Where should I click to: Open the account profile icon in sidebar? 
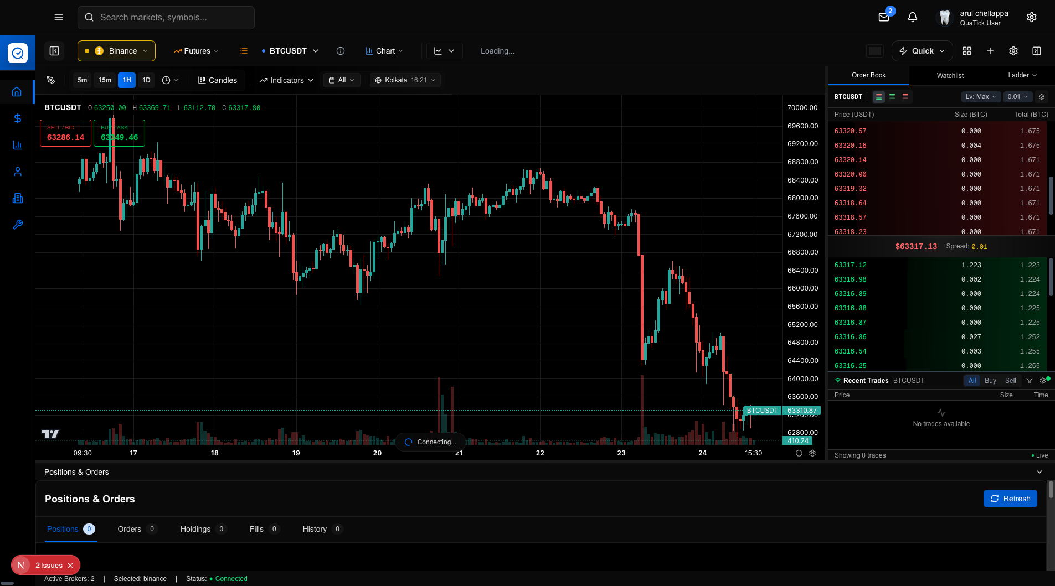(x=17, y=172)
